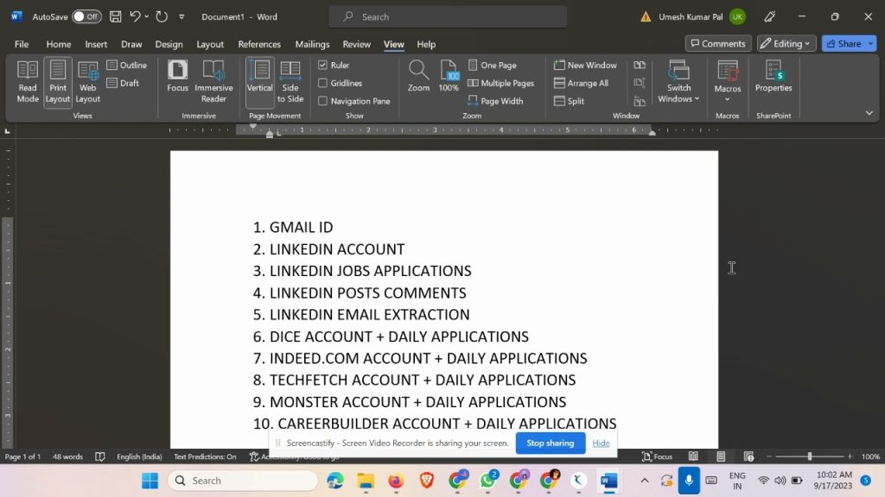Enable the Navigation Pane checkbox
Viewport: 885px width, 497px height.
pos(323,101)
